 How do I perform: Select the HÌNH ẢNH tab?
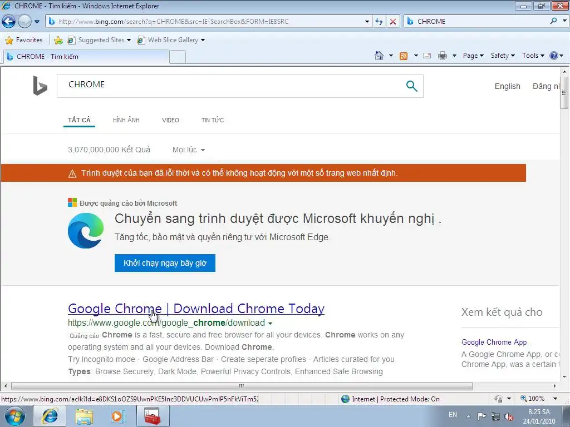tap(126, 120)
